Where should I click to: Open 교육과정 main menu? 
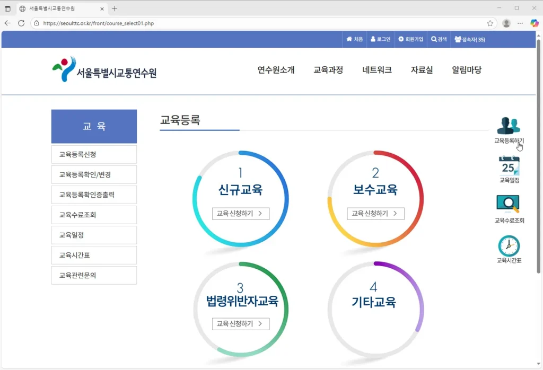[x=328, y=70]
